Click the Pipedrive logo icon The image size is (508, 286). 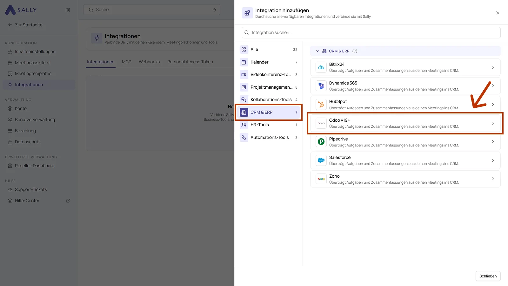321,142
